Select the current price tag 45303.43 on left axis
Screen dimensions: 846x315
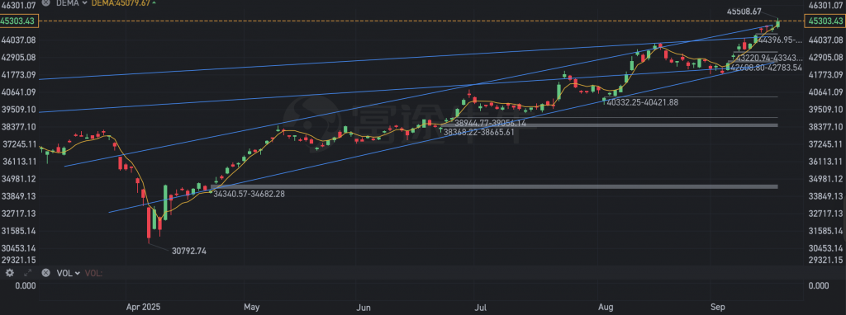(19, 21)
